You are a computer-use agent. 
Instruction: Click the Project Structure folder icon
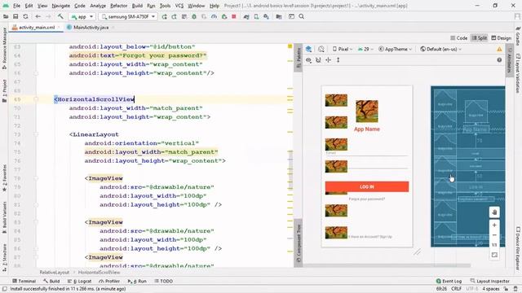[x=279, y=16]
